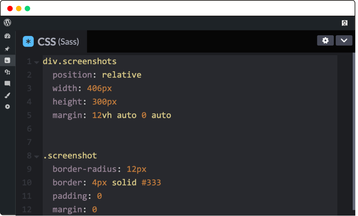
Task: Open Appearance via the paintbrush icon
Action: click(x=7, y=95)
